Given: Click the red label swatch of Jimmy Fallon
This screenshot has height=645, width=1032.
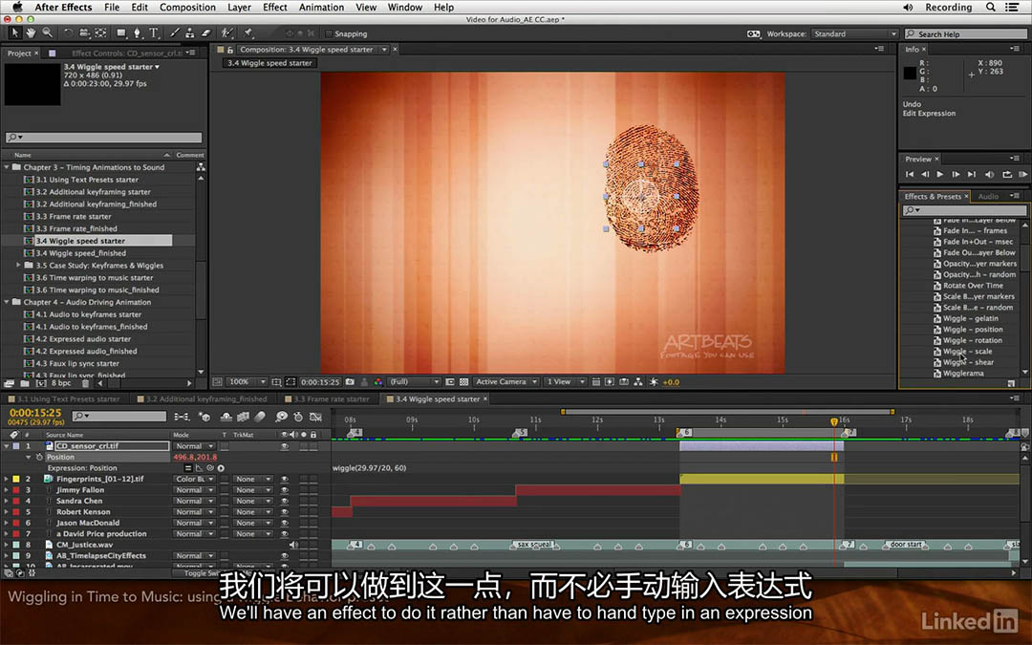Looking at the screenshot, I should [x=16, y=490].
